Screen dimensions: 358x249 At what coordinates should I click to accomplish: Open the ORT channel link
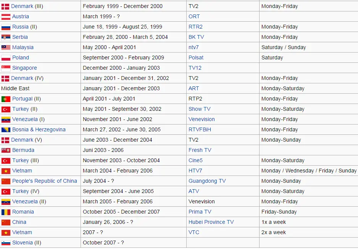[x=194, y=16]
